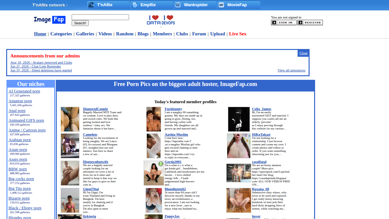Open the Bizarre niche link
Screen dimensions: 389x219
[19, 198]
